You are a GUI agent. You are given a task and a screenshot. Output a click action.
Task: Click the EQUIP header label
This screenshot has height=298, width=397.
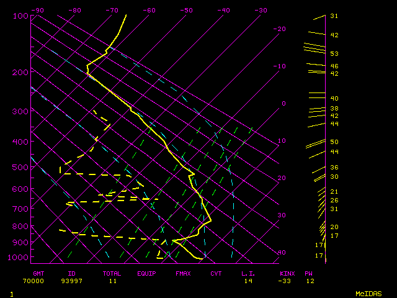147,273
